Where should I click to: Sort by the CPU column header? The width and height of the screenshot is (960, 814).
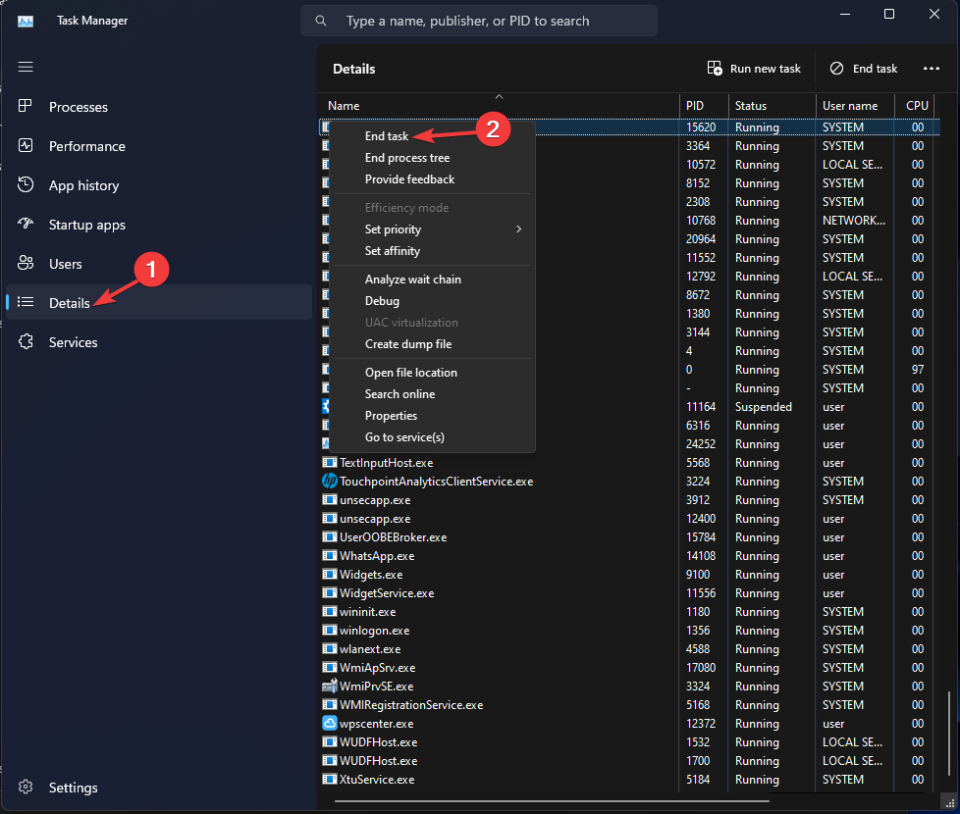coord(915,105)
